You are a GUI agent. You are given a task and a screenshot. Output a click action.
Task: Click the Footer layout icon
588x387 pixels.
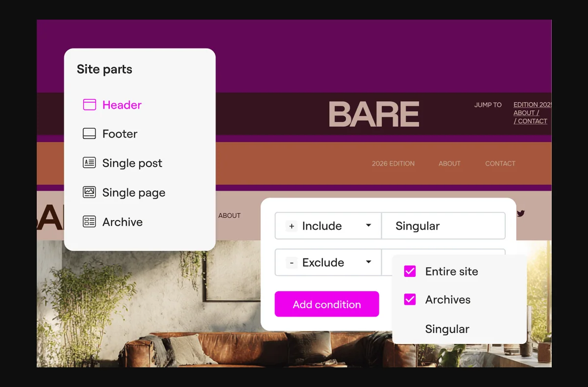tap(89, 134)
